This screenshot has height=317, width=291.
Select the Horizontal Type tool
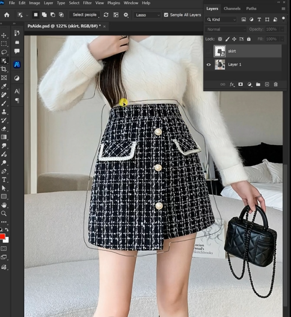(x=4, y=180)
